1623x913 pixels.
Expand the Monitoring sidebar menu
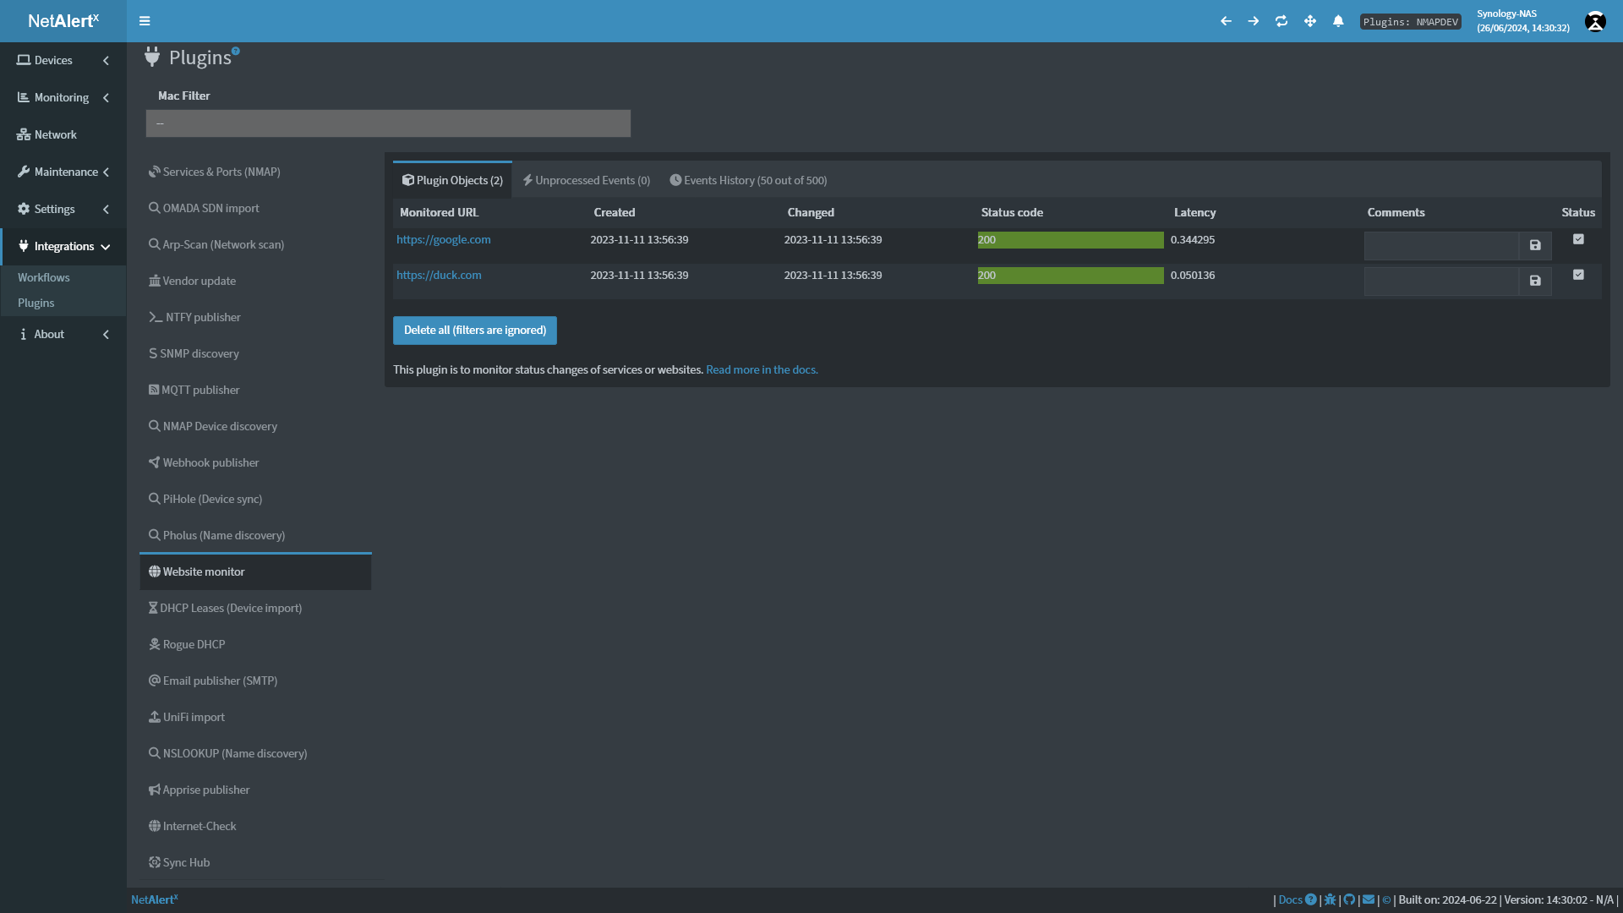tap(63, 97)
